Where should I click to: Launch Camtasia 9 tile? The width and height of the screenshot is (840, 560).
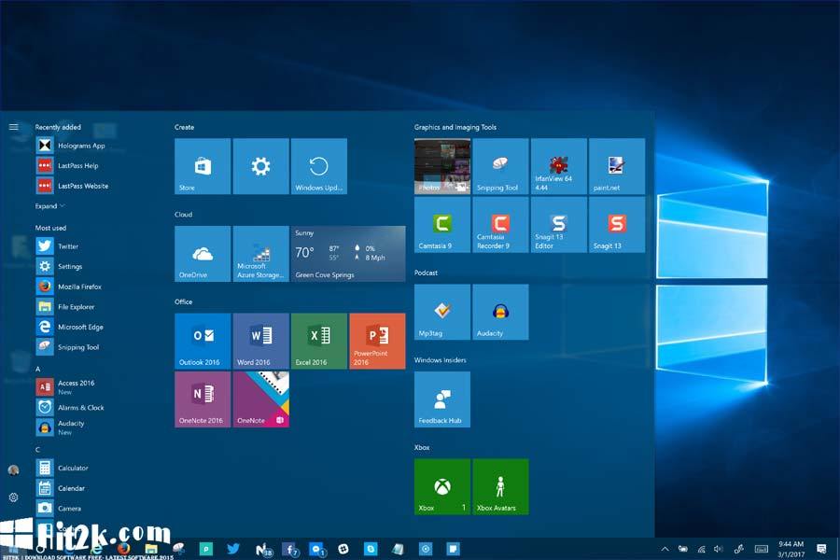click(x=442, y=225)
